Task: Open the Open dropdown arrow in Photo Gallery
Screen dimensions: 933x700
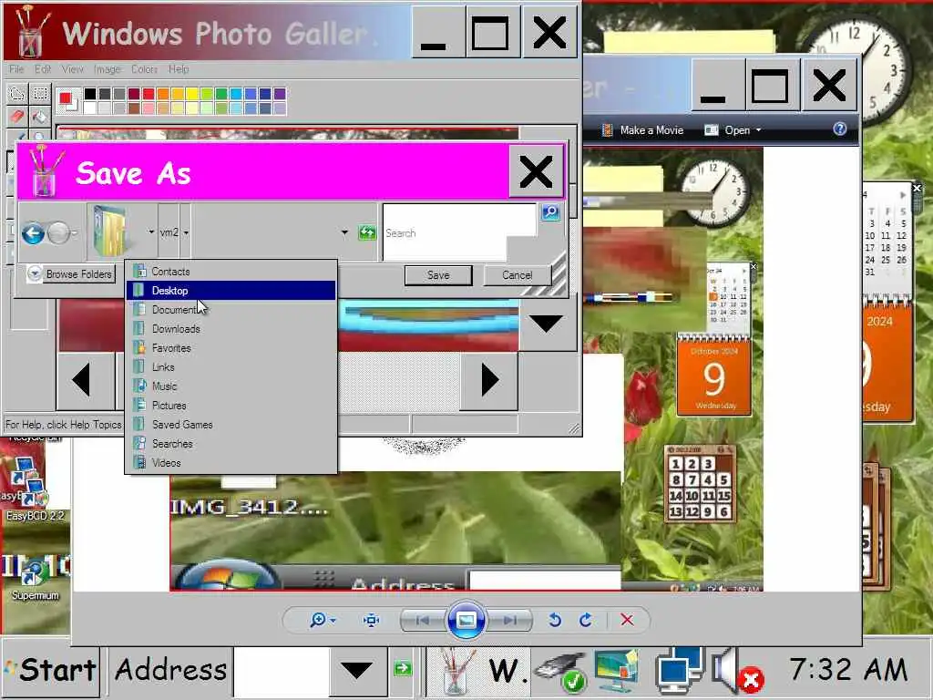Action: tap(758, 129)
